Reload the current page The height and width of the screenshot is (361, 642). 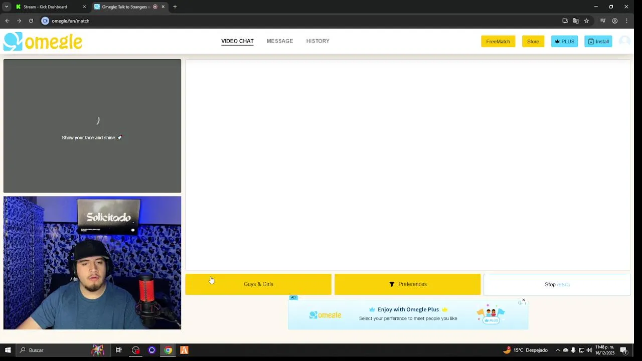[x=31, y=21]
